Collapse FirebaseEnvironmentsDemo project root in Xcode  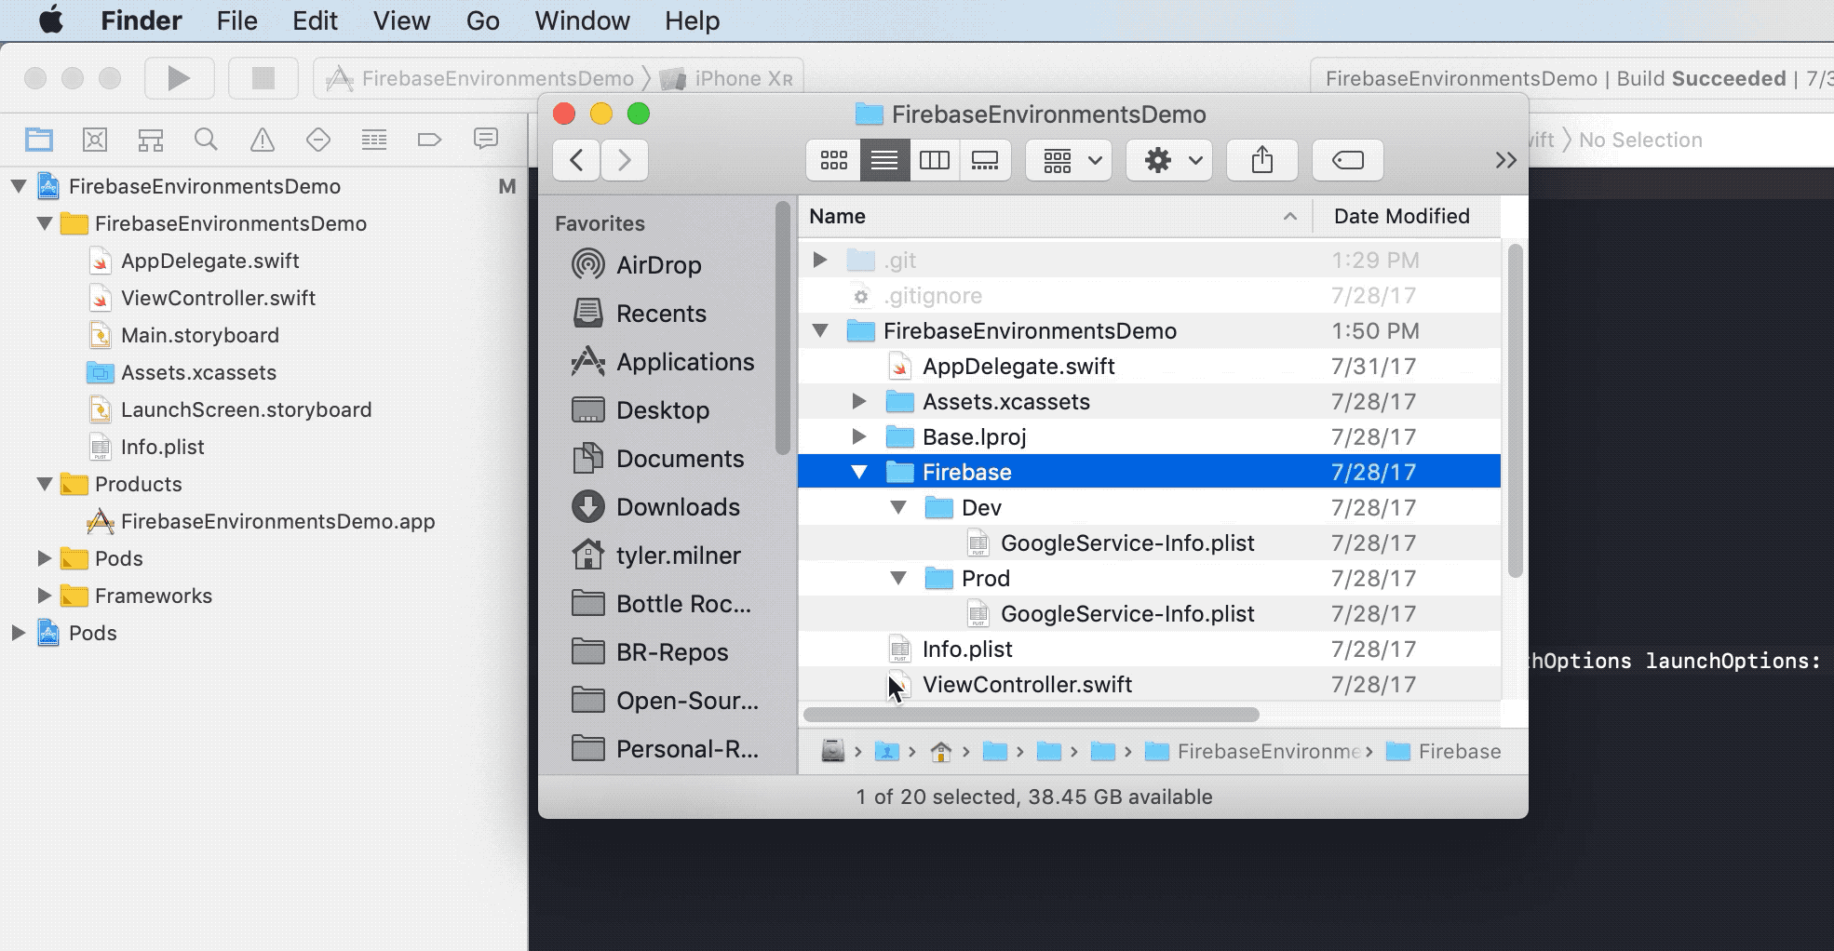click(18, 186)
